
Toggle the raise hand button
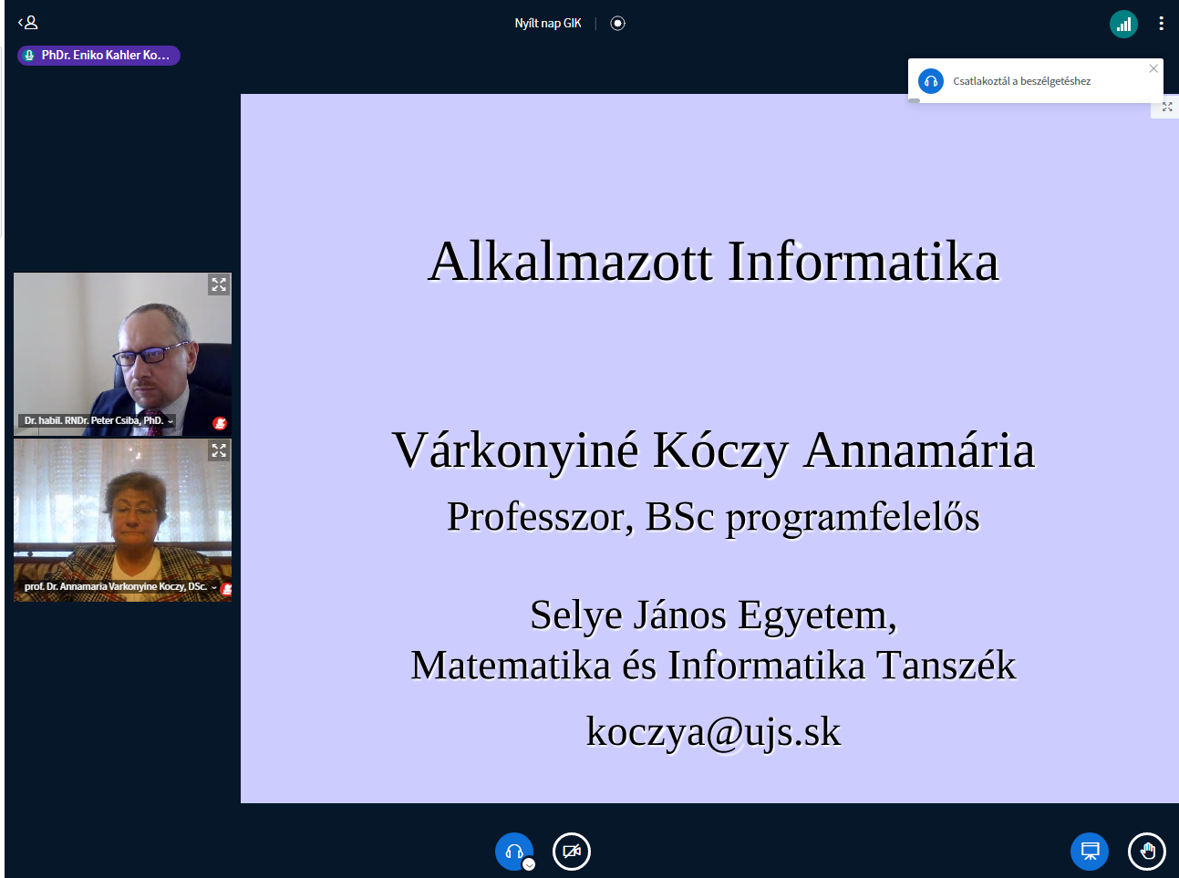point(1147,852)
